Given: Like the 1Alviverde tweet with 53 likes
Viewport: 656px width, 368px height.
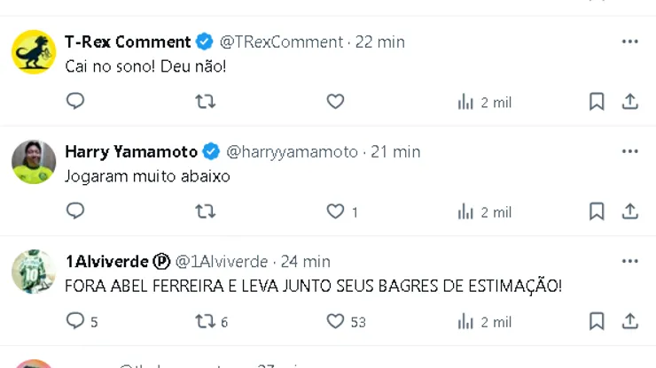Looking at the screenshot, I should (335, 321).
